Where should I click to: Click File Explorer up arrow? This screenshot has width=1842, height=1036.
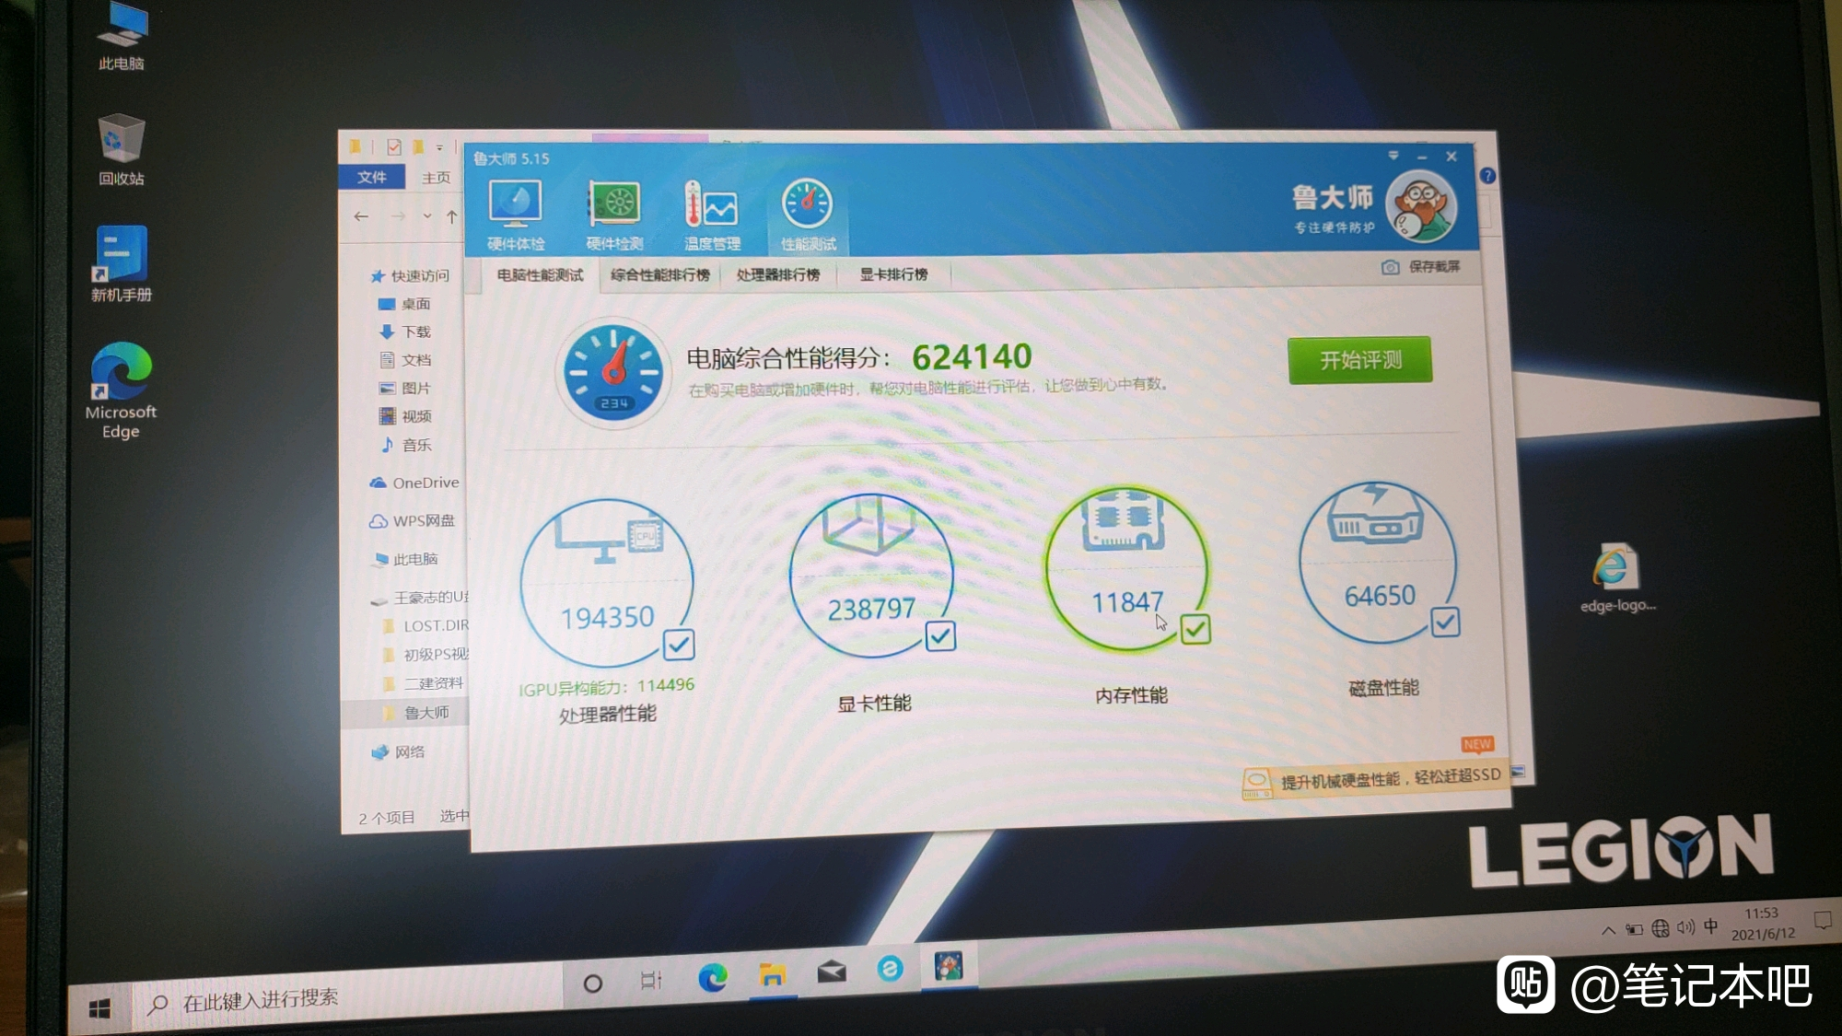[451, 217]
